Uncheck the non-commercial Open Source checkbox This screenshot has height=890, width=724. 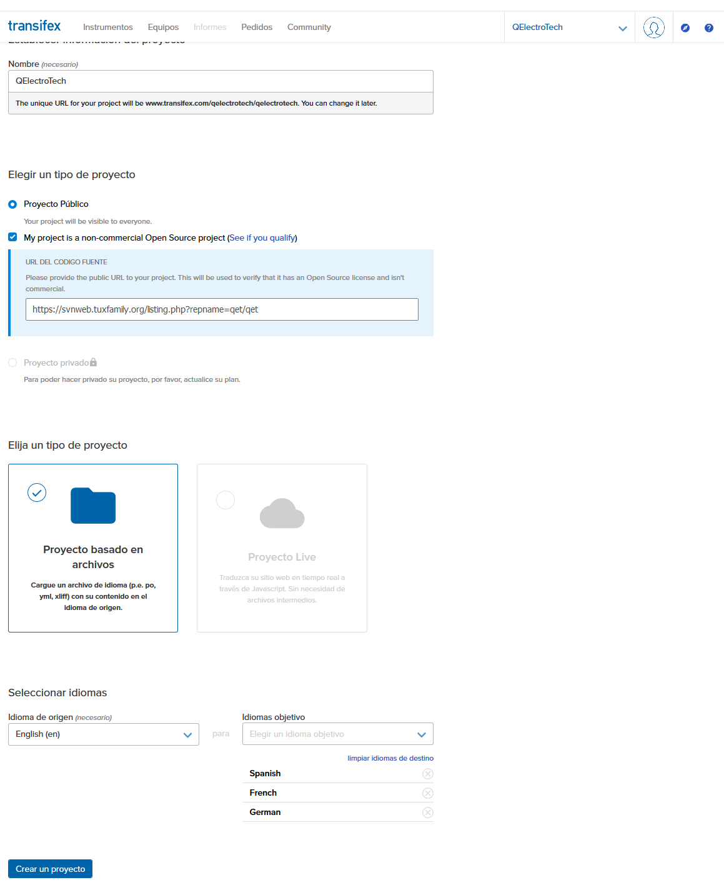click(12, 237)
